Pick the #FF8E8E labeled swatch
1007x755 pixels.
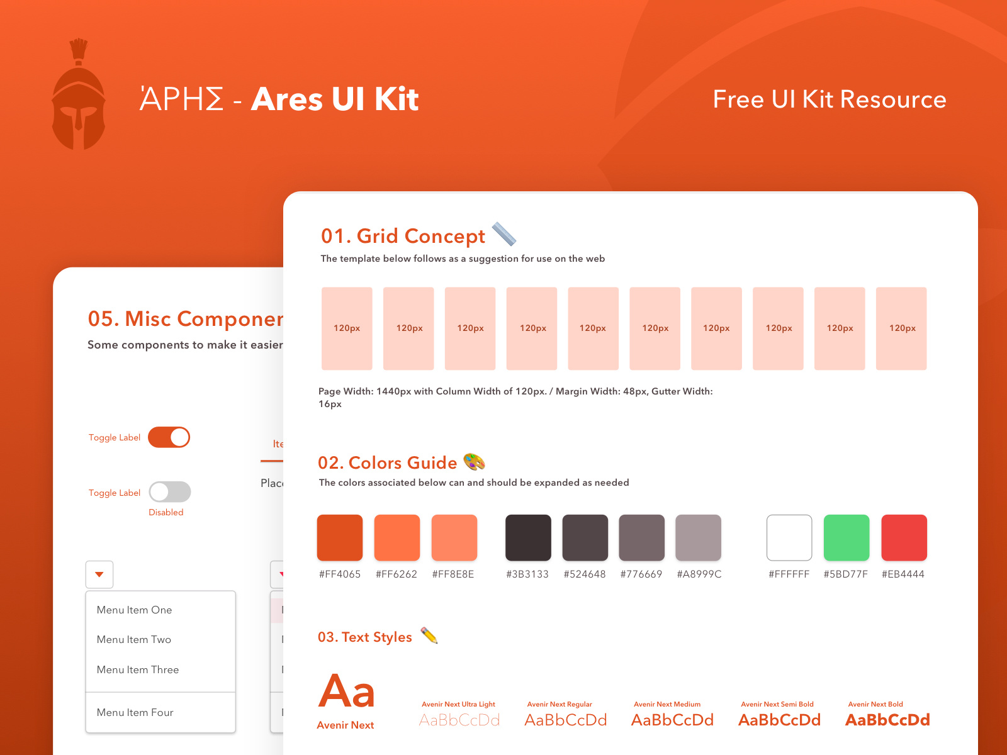(x=454, y=538)
